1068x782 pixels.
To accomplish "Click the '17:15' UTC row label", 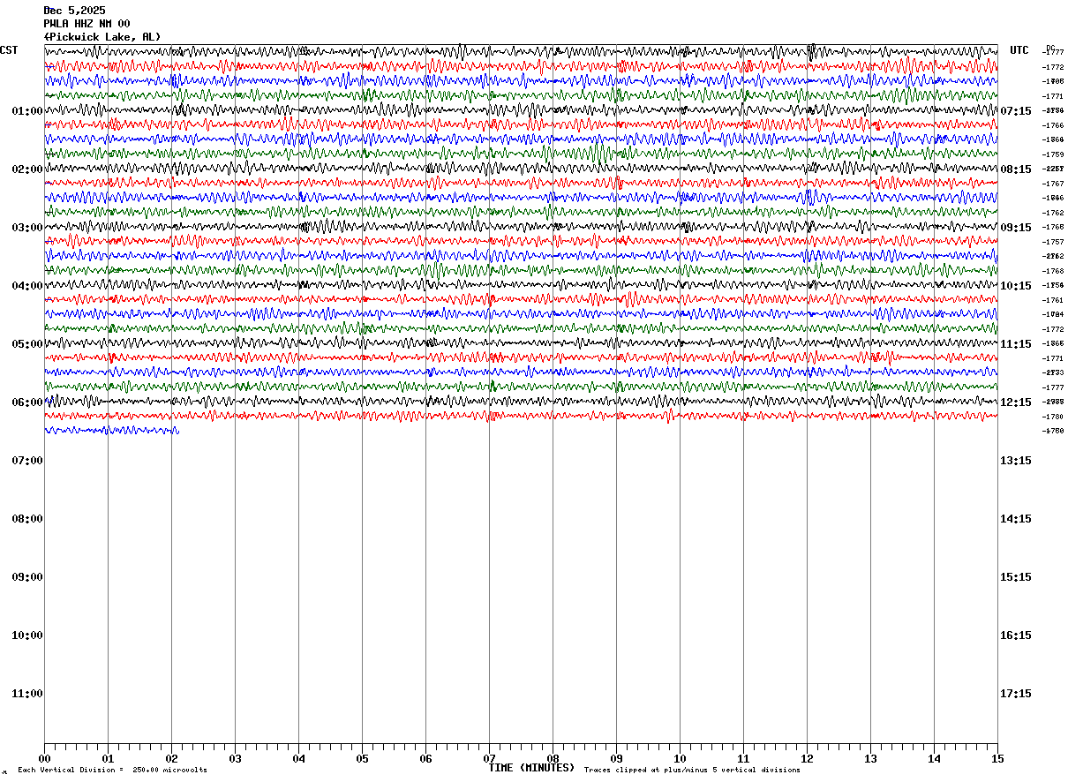I will coord(1016,694).
